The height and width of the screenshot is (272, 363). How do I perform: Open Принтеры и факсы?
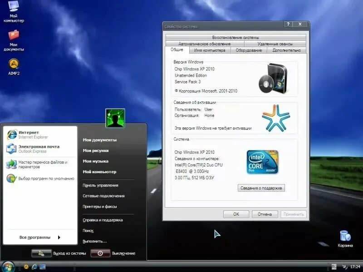click(x=99, y=207)
